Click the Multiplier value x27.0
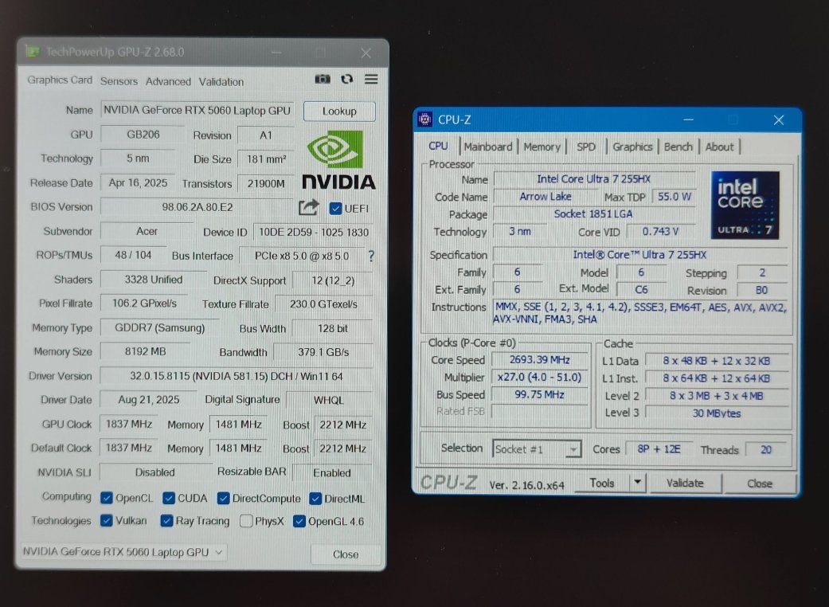This screenshot has height=607, width=829. [x=540, y=377]
